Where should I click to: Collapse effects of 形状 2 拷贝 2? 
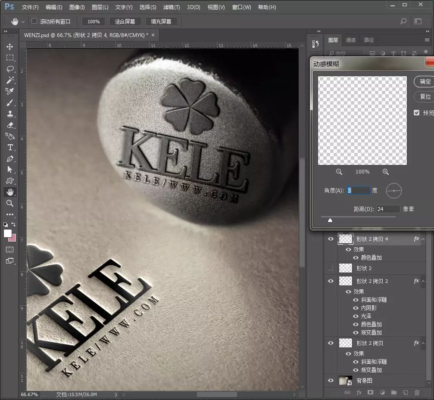[423, 281]
